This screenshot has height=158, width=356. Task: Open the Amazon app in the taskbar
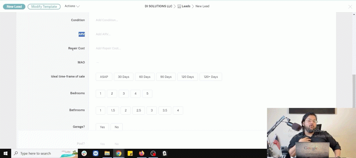pos(165,153)
